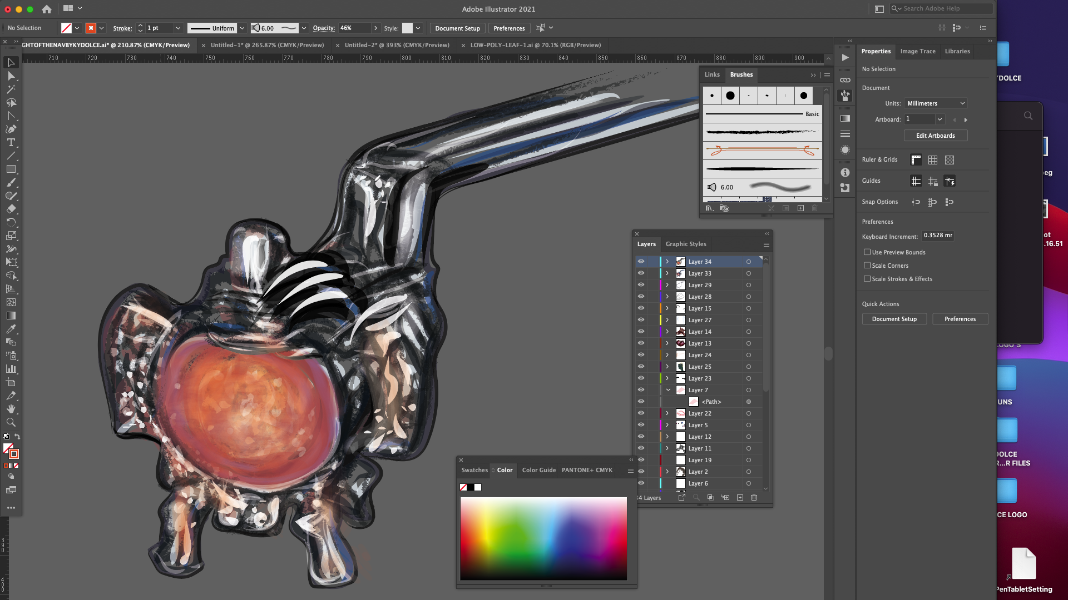The image size is (1068, 600).
Task: Open the Brush Libraries menu icon
Action: coord(709,208)
